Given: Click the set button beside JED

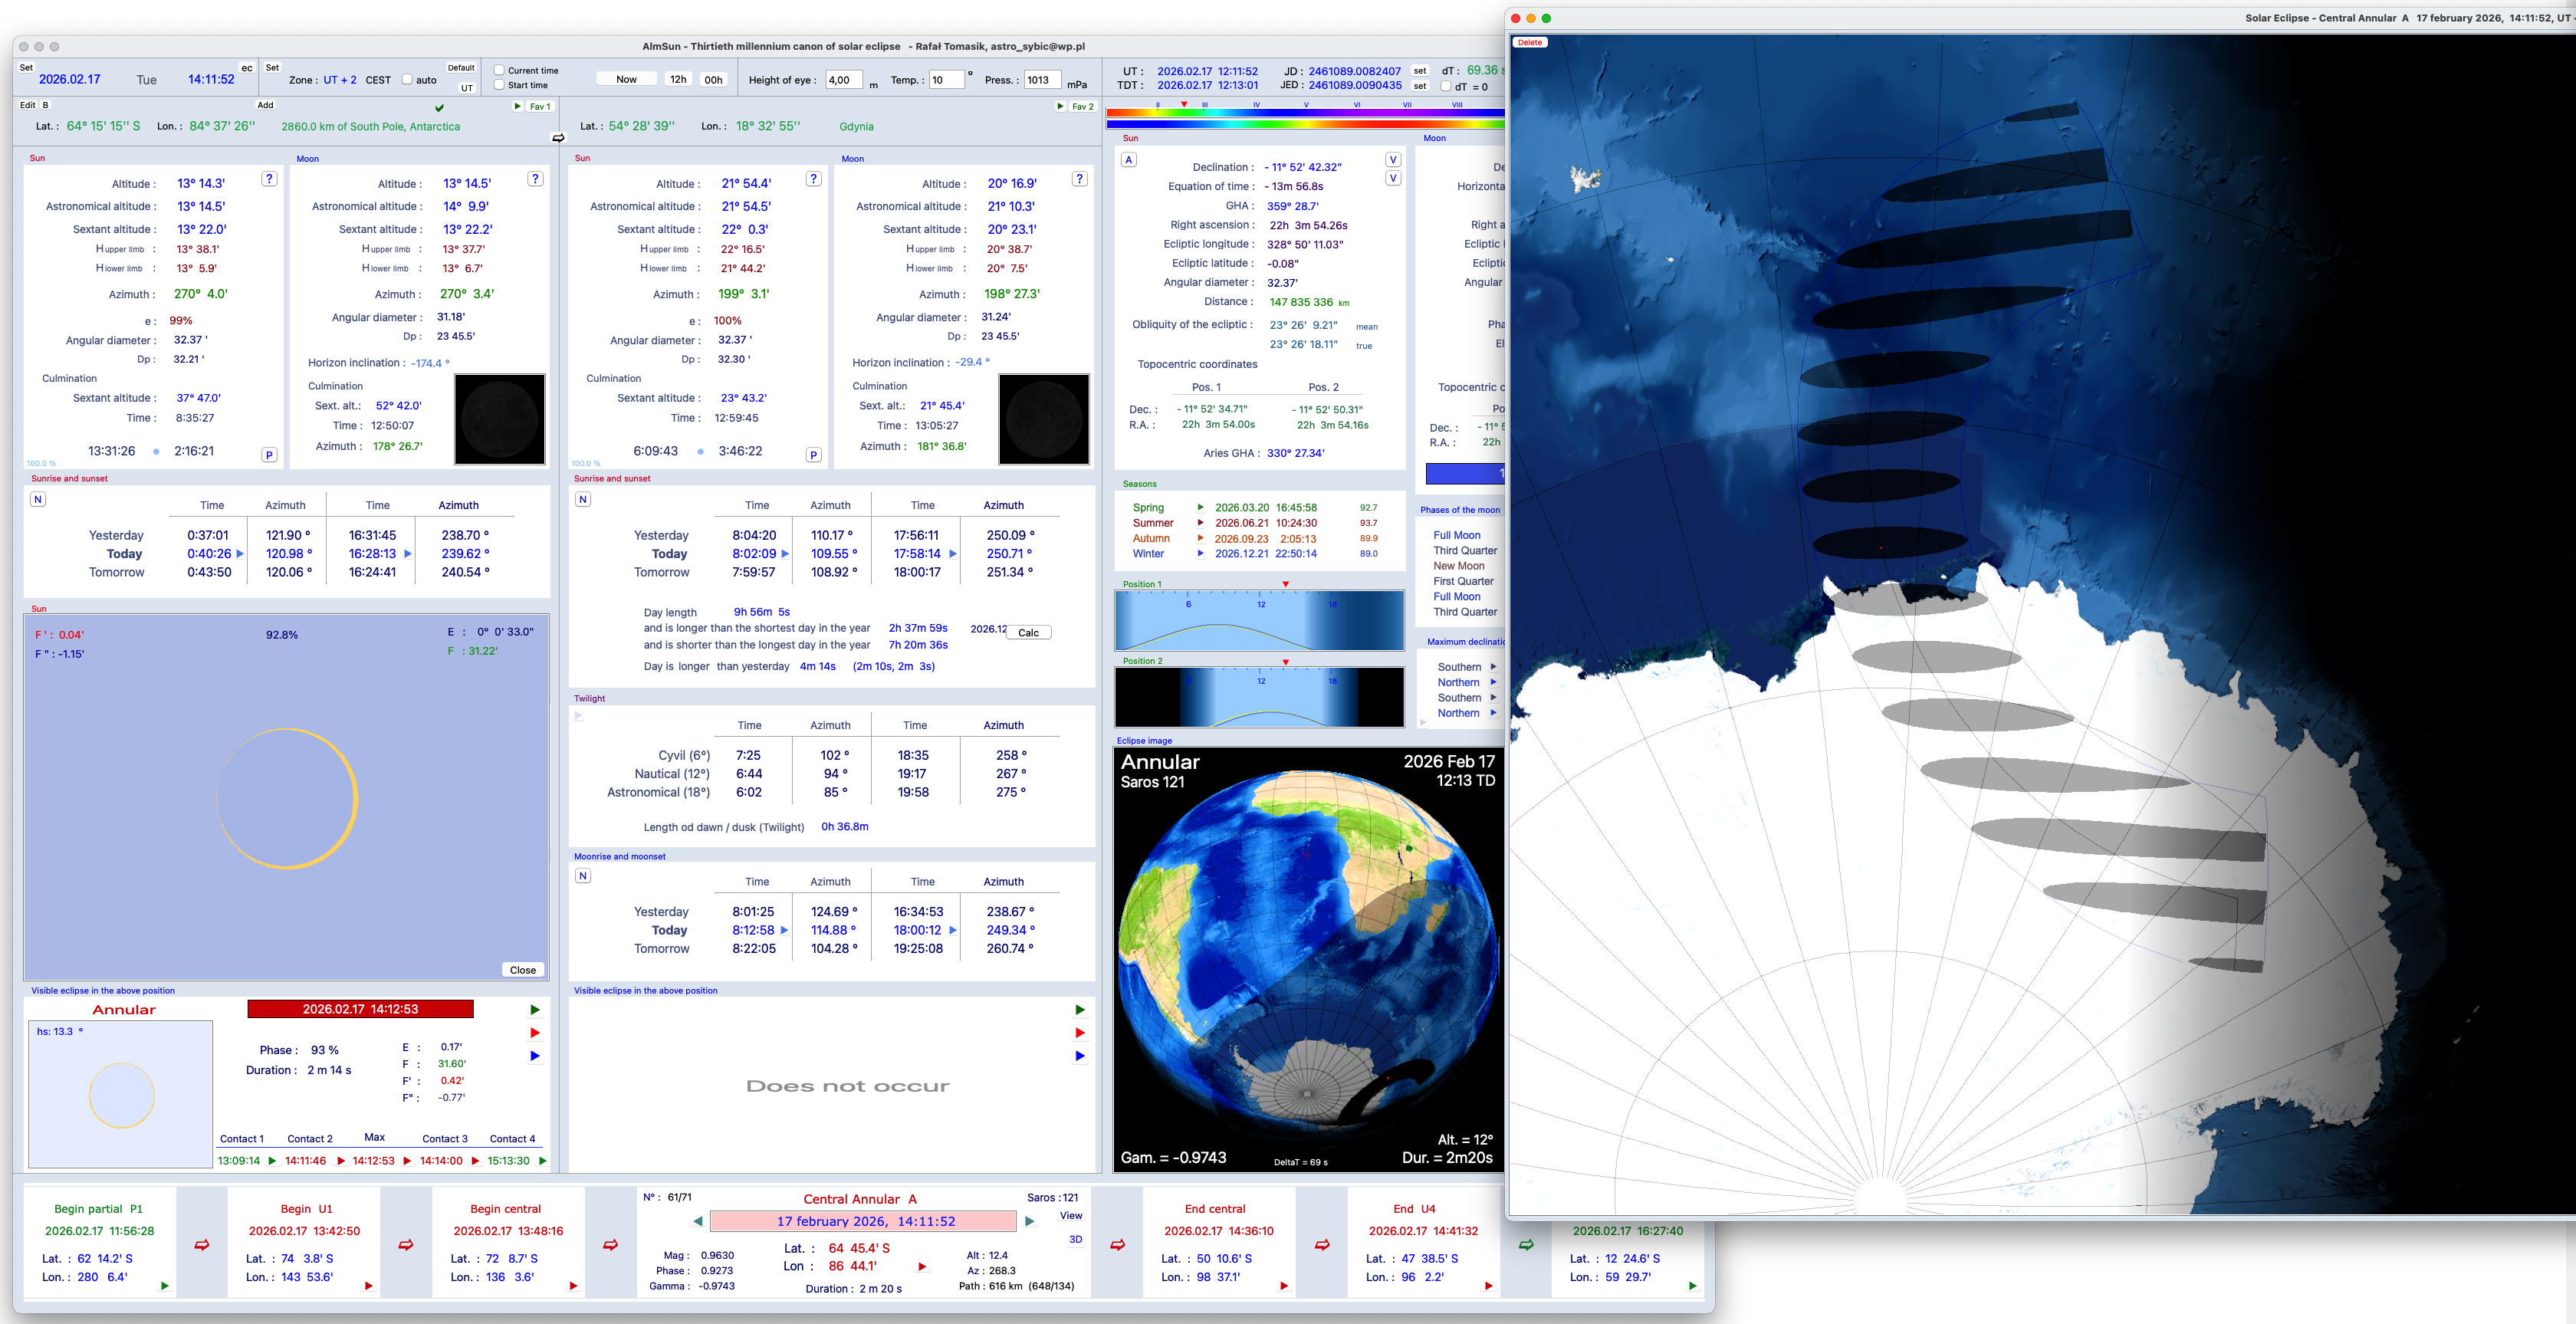Looking at the screenshot, I should (1420, 86).
